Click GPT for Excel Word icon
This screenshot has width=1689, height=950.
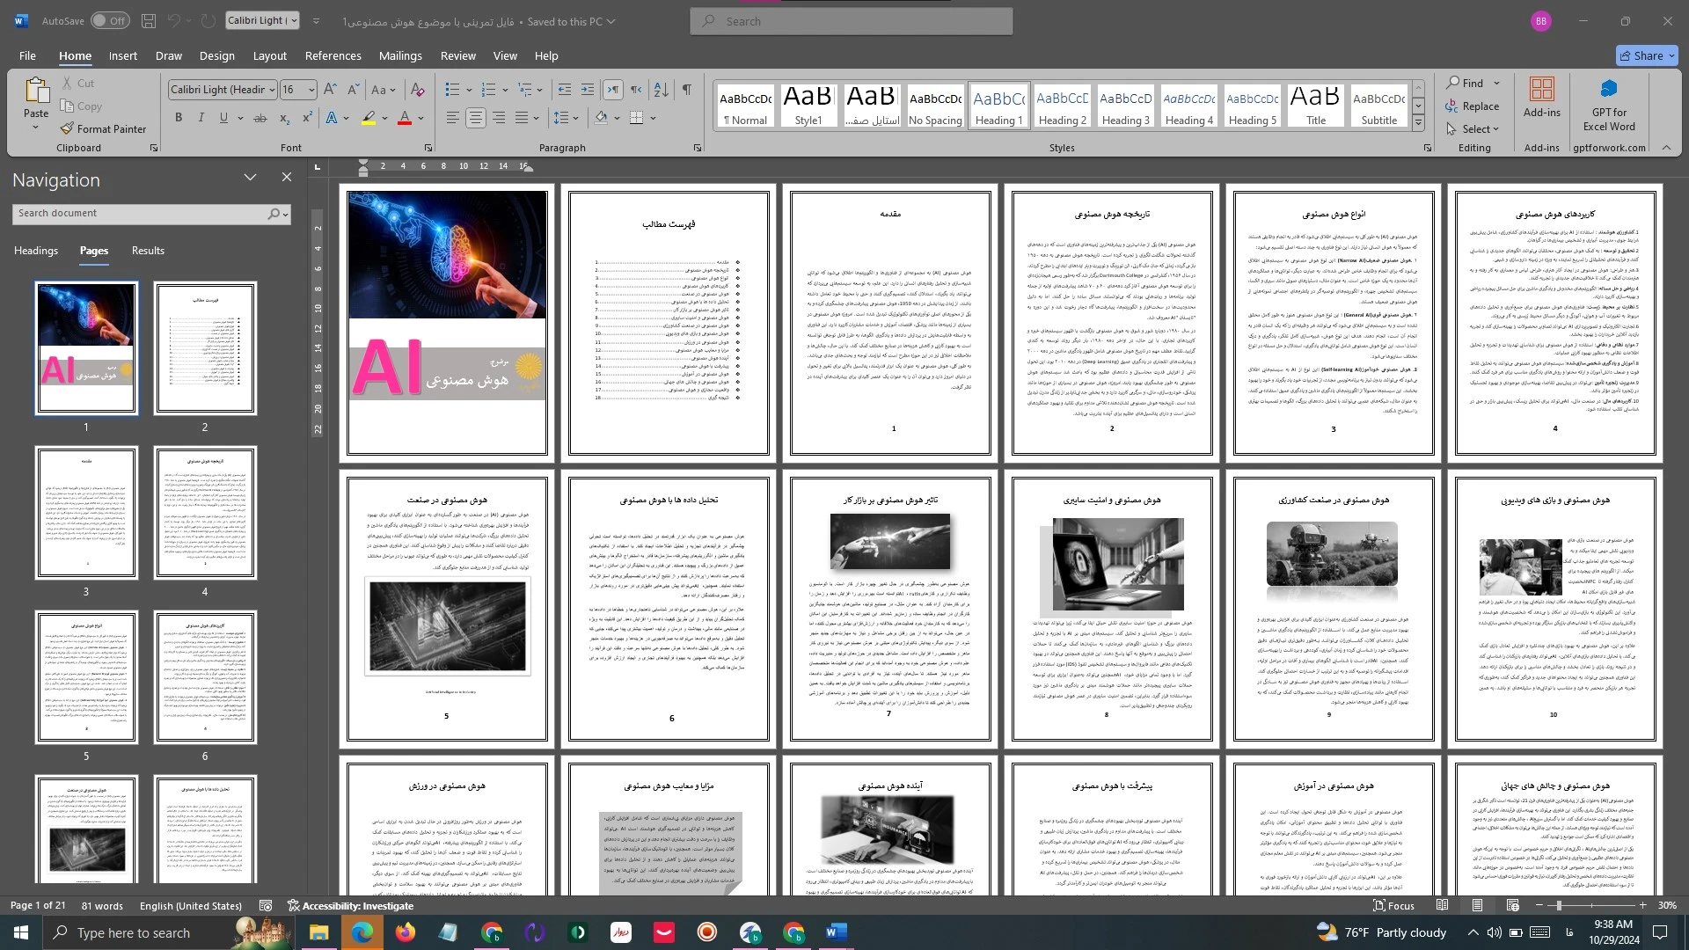pos(1608,90)
